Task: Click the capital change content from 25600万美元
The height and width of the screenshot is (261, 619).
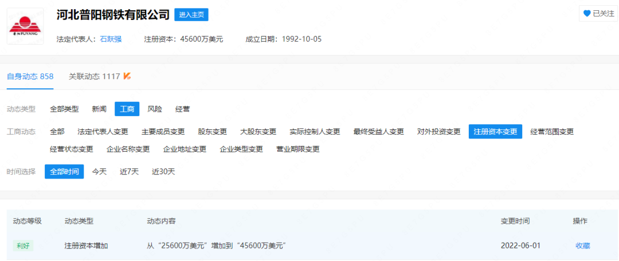Action: point(216,246)
